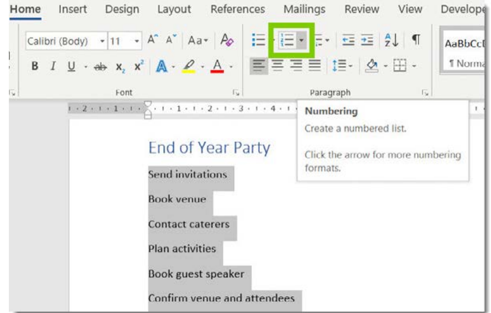Sort the selected text A to Z
Image resolution: width=491 pixels, height=313 pixels.
click(x=391, y=40)
